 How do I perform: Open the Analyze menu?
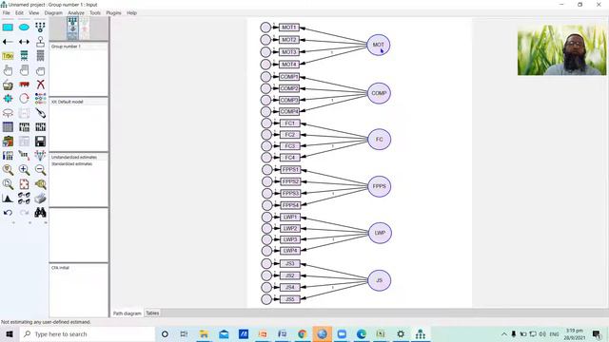click(76, 12)
